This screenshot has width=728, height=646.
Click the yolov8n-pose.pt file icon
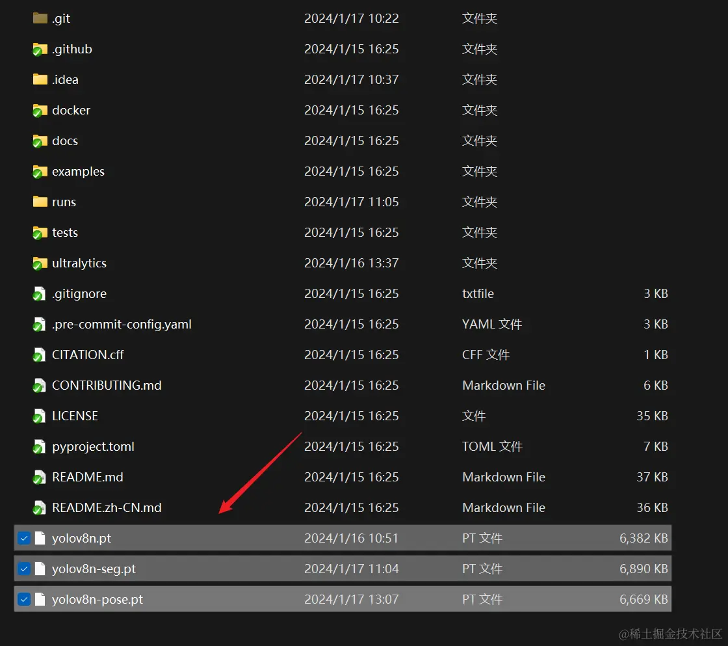(x=40, y=600)
